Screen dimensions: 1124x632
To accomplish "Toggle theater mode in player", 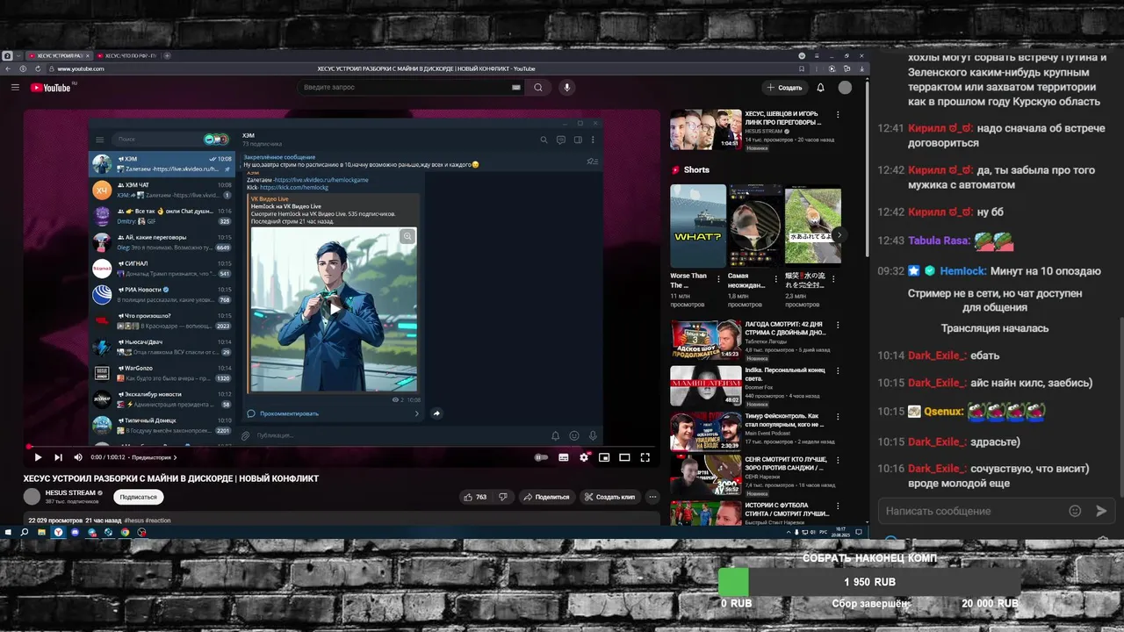I will click(x=624, y=457).
